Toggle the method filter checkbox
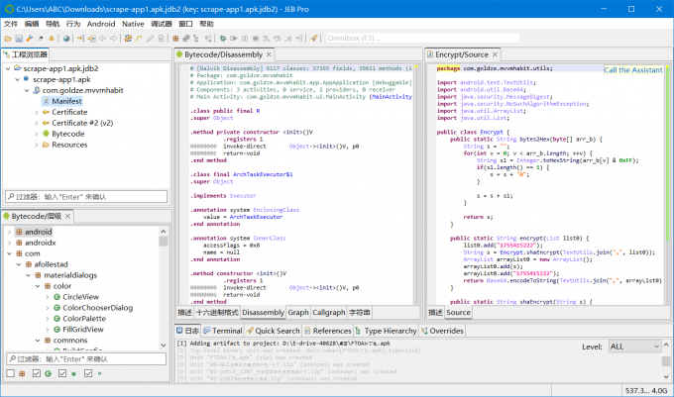 pos(61,373)
